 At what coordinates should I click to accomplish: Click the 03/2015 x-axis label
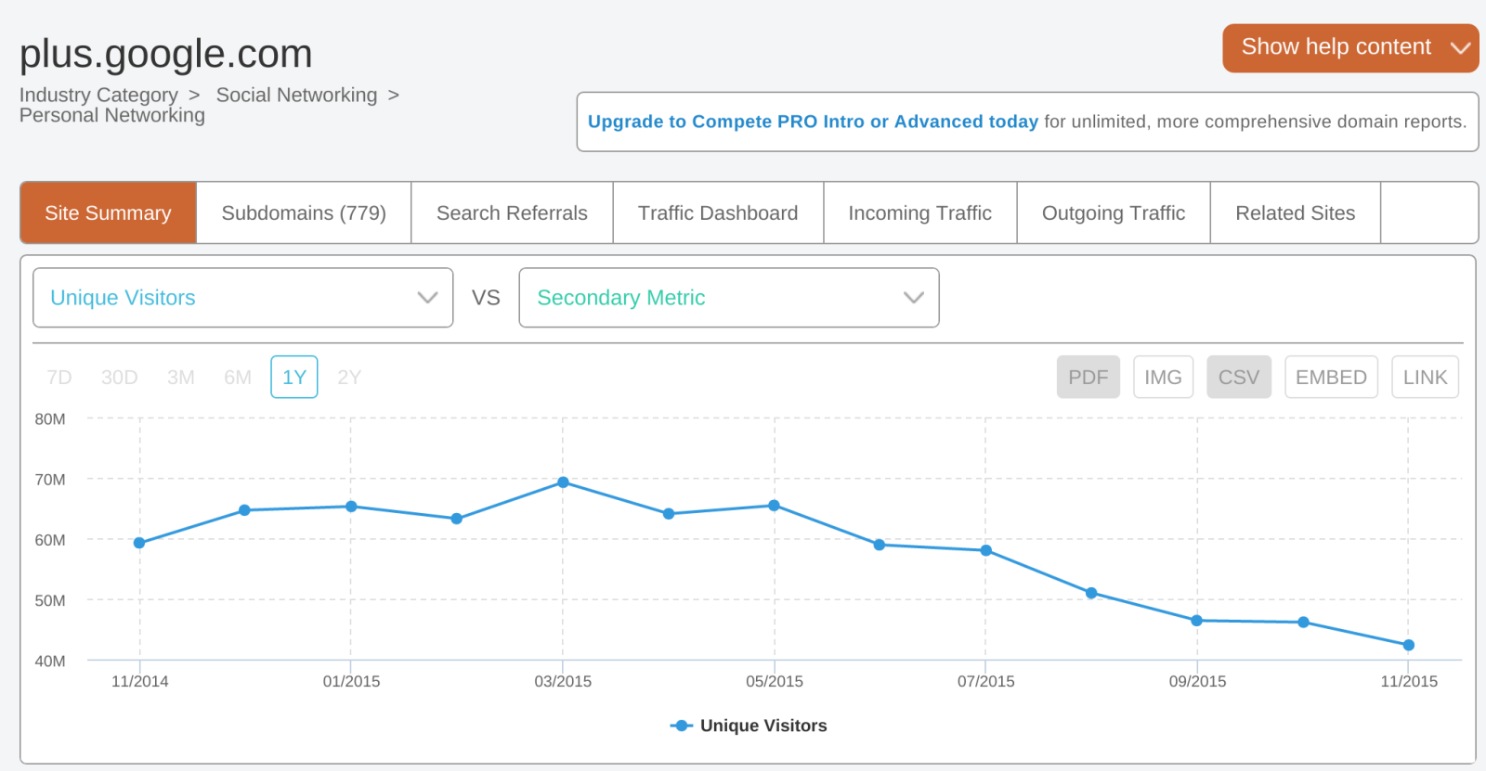(x=563, y=681)
